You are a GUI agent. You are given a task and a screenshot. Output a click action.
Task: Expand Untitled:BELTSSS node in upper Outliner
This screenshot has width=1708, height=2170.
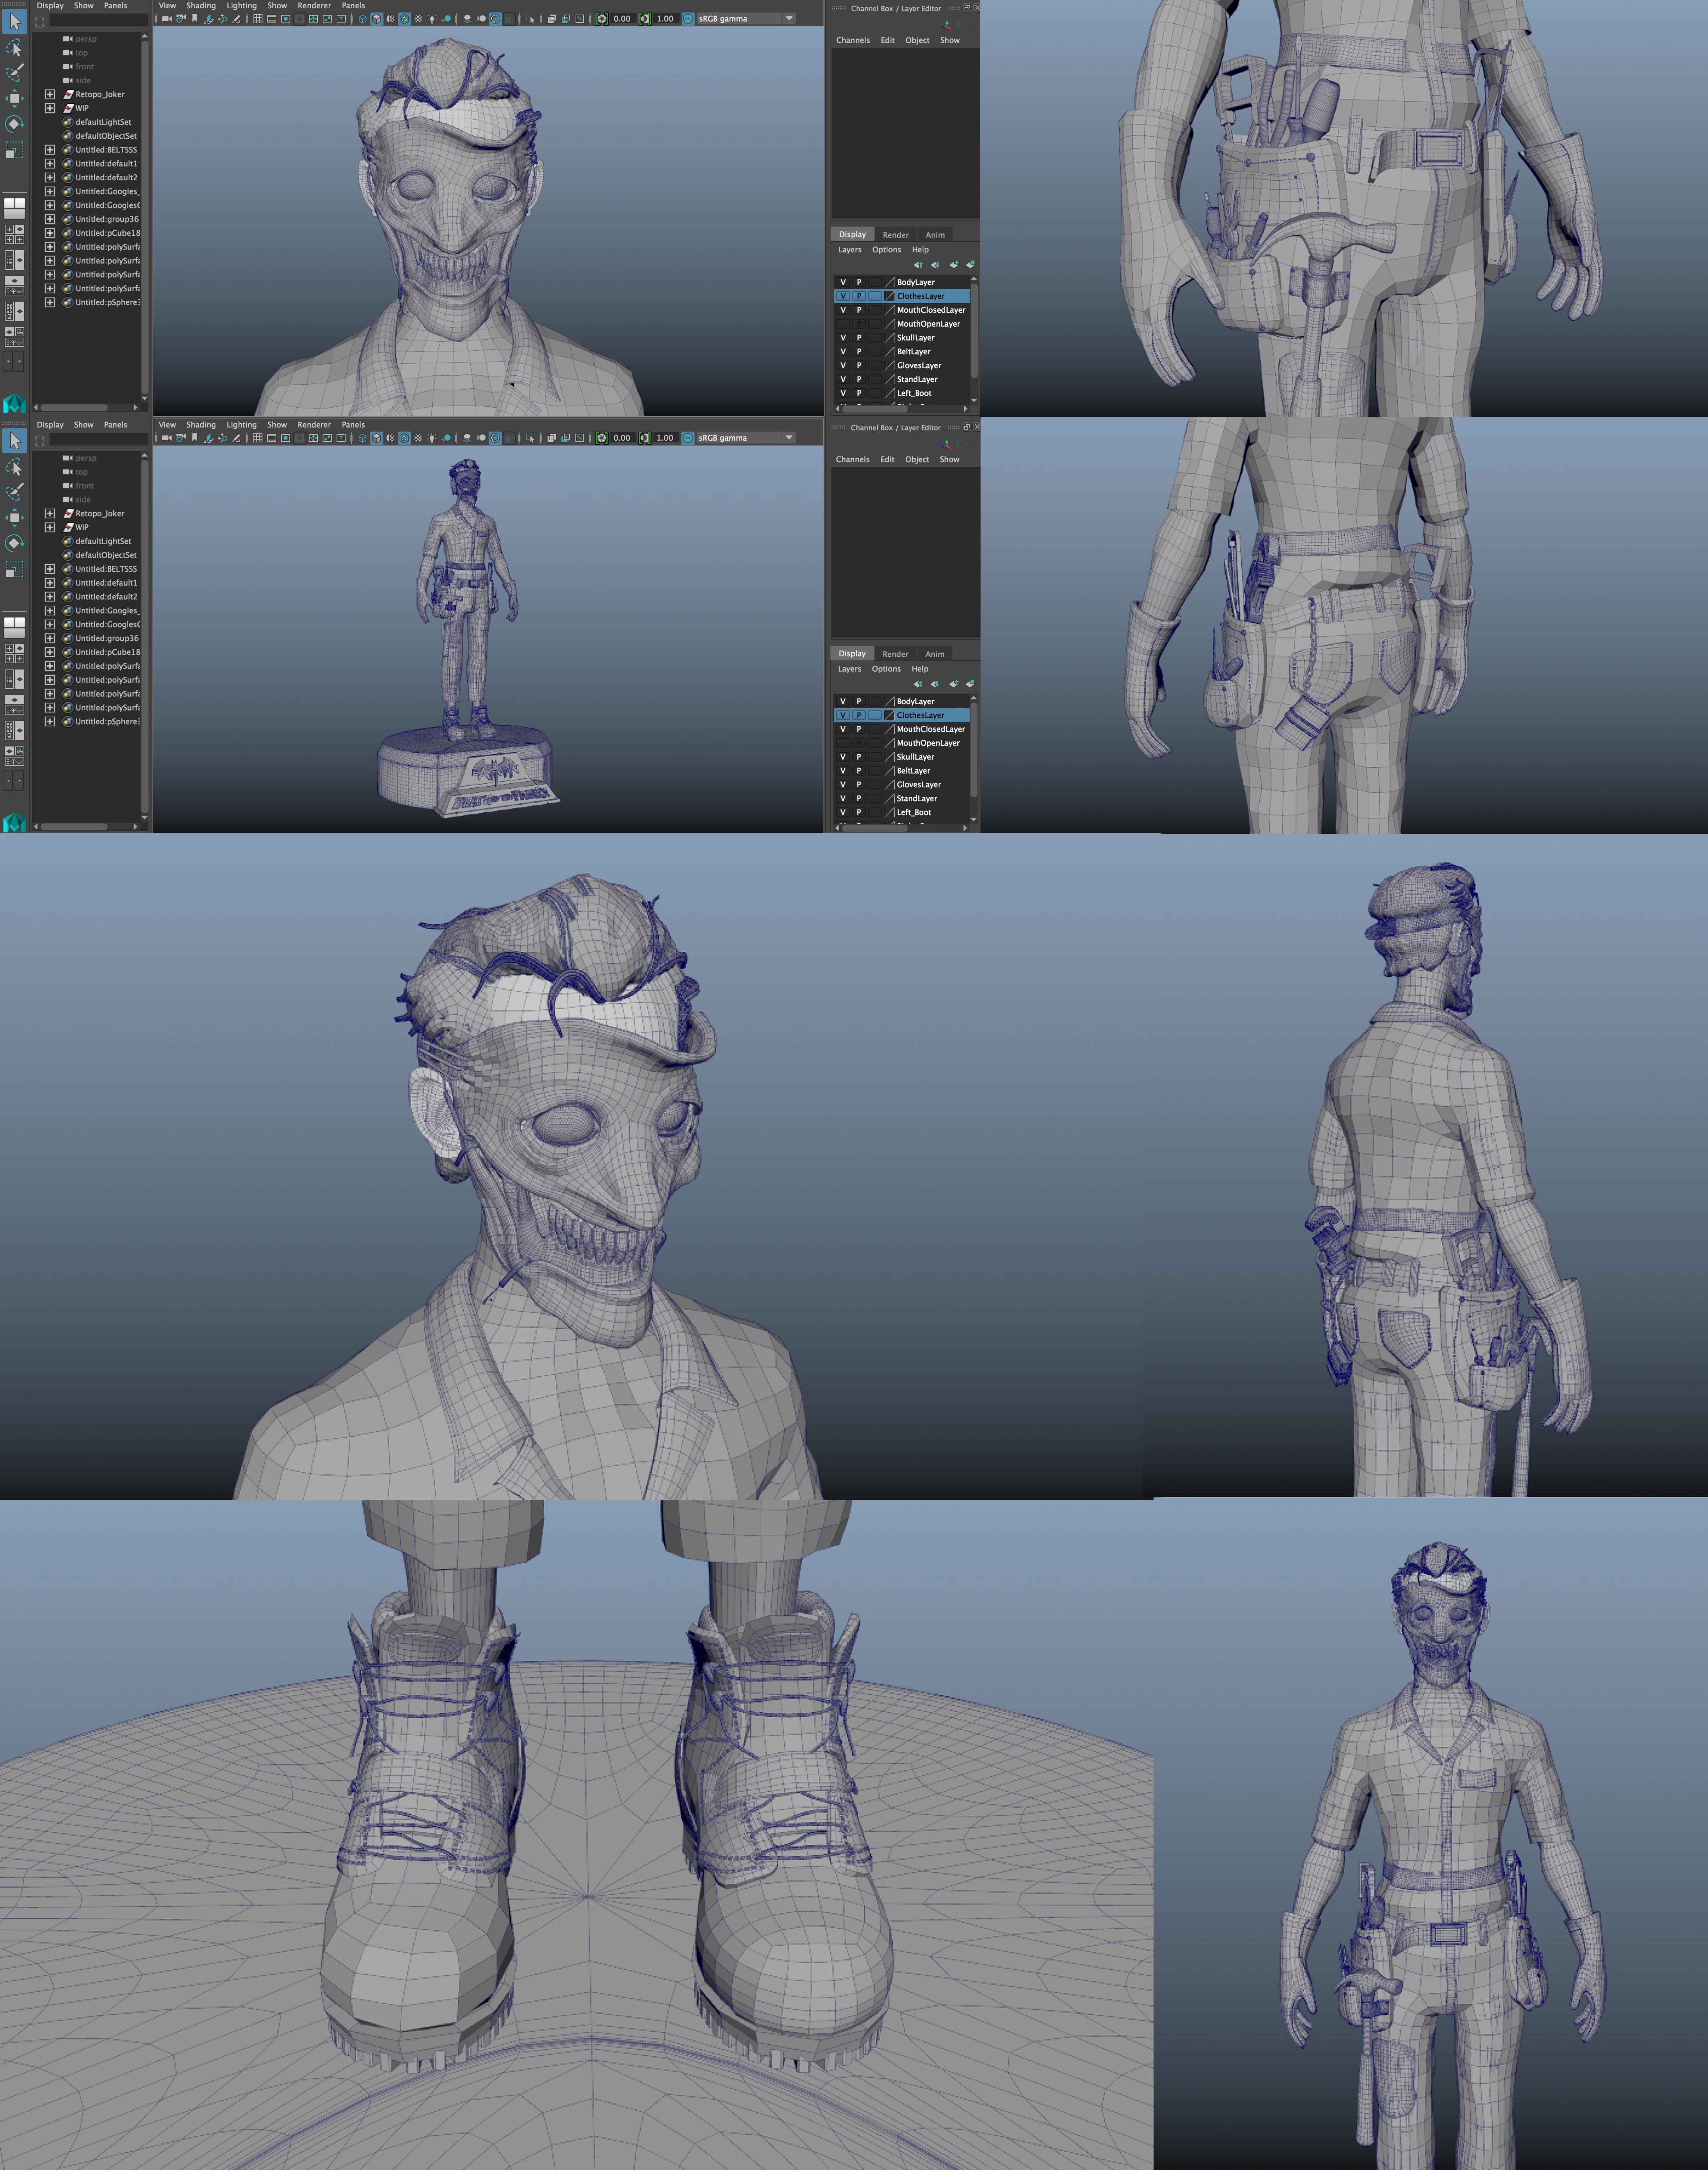[x=50, y=150]
